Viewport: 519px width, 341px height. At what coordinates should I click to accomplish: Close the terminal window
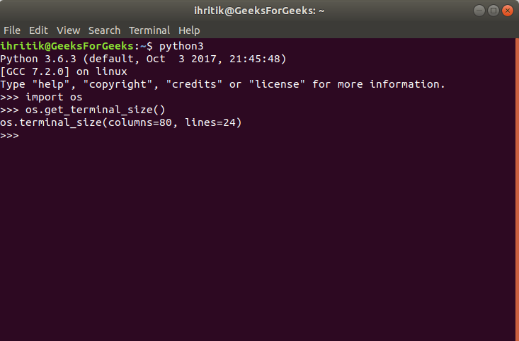pos(508,11)
